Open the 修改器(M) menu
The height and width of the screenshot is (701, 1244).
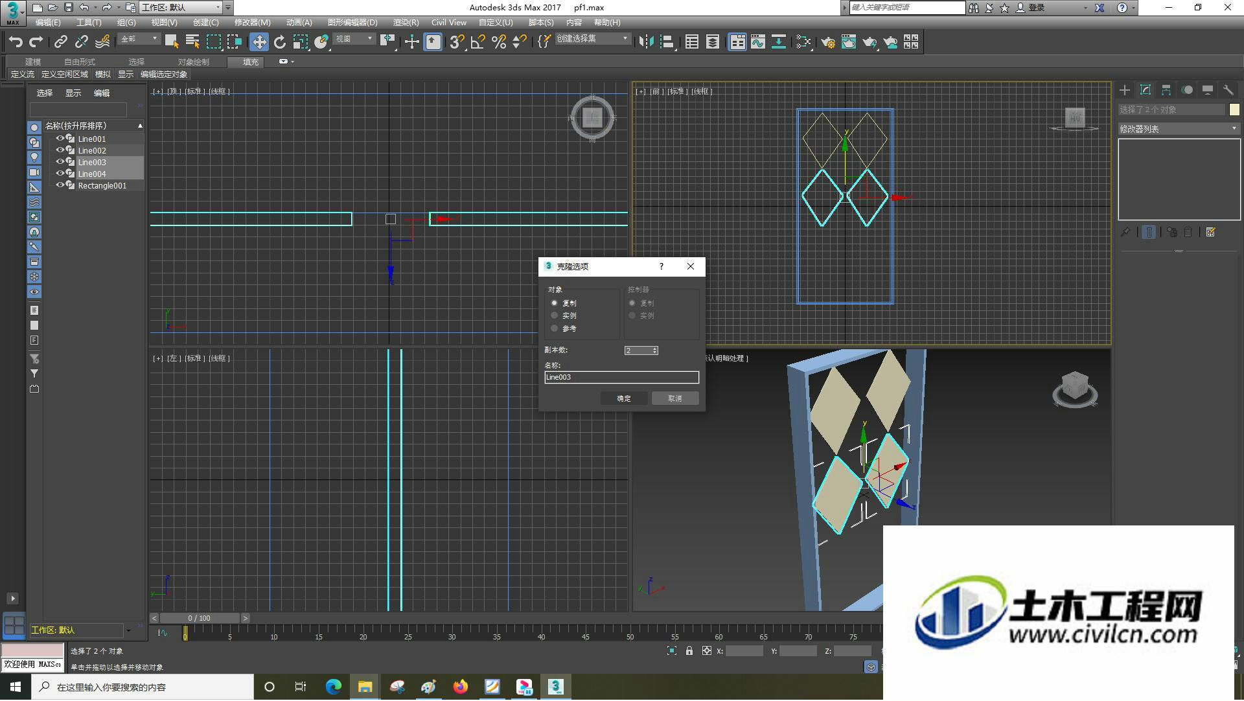(252, 23)
